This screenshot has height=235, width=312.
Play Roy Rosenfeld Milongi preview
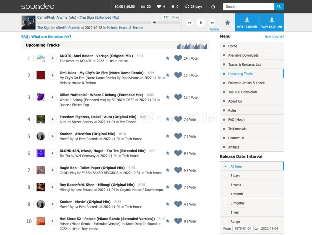tap(52, 187)
